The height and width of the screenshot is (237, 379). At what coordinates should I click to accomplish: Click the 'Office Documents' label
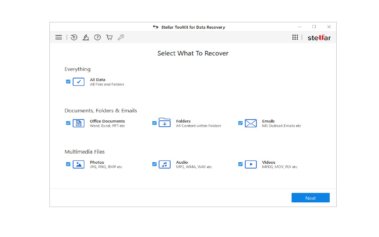coord(107,121)
